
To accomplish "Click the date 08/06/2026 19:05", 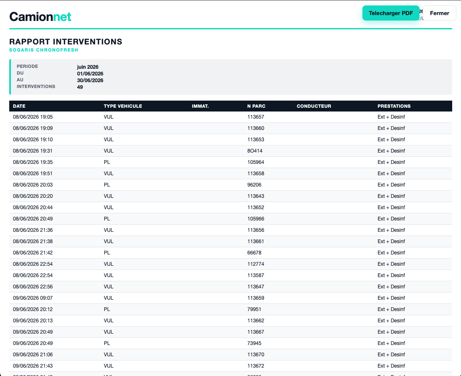I will pyautogui.click(x=33, y=117).
